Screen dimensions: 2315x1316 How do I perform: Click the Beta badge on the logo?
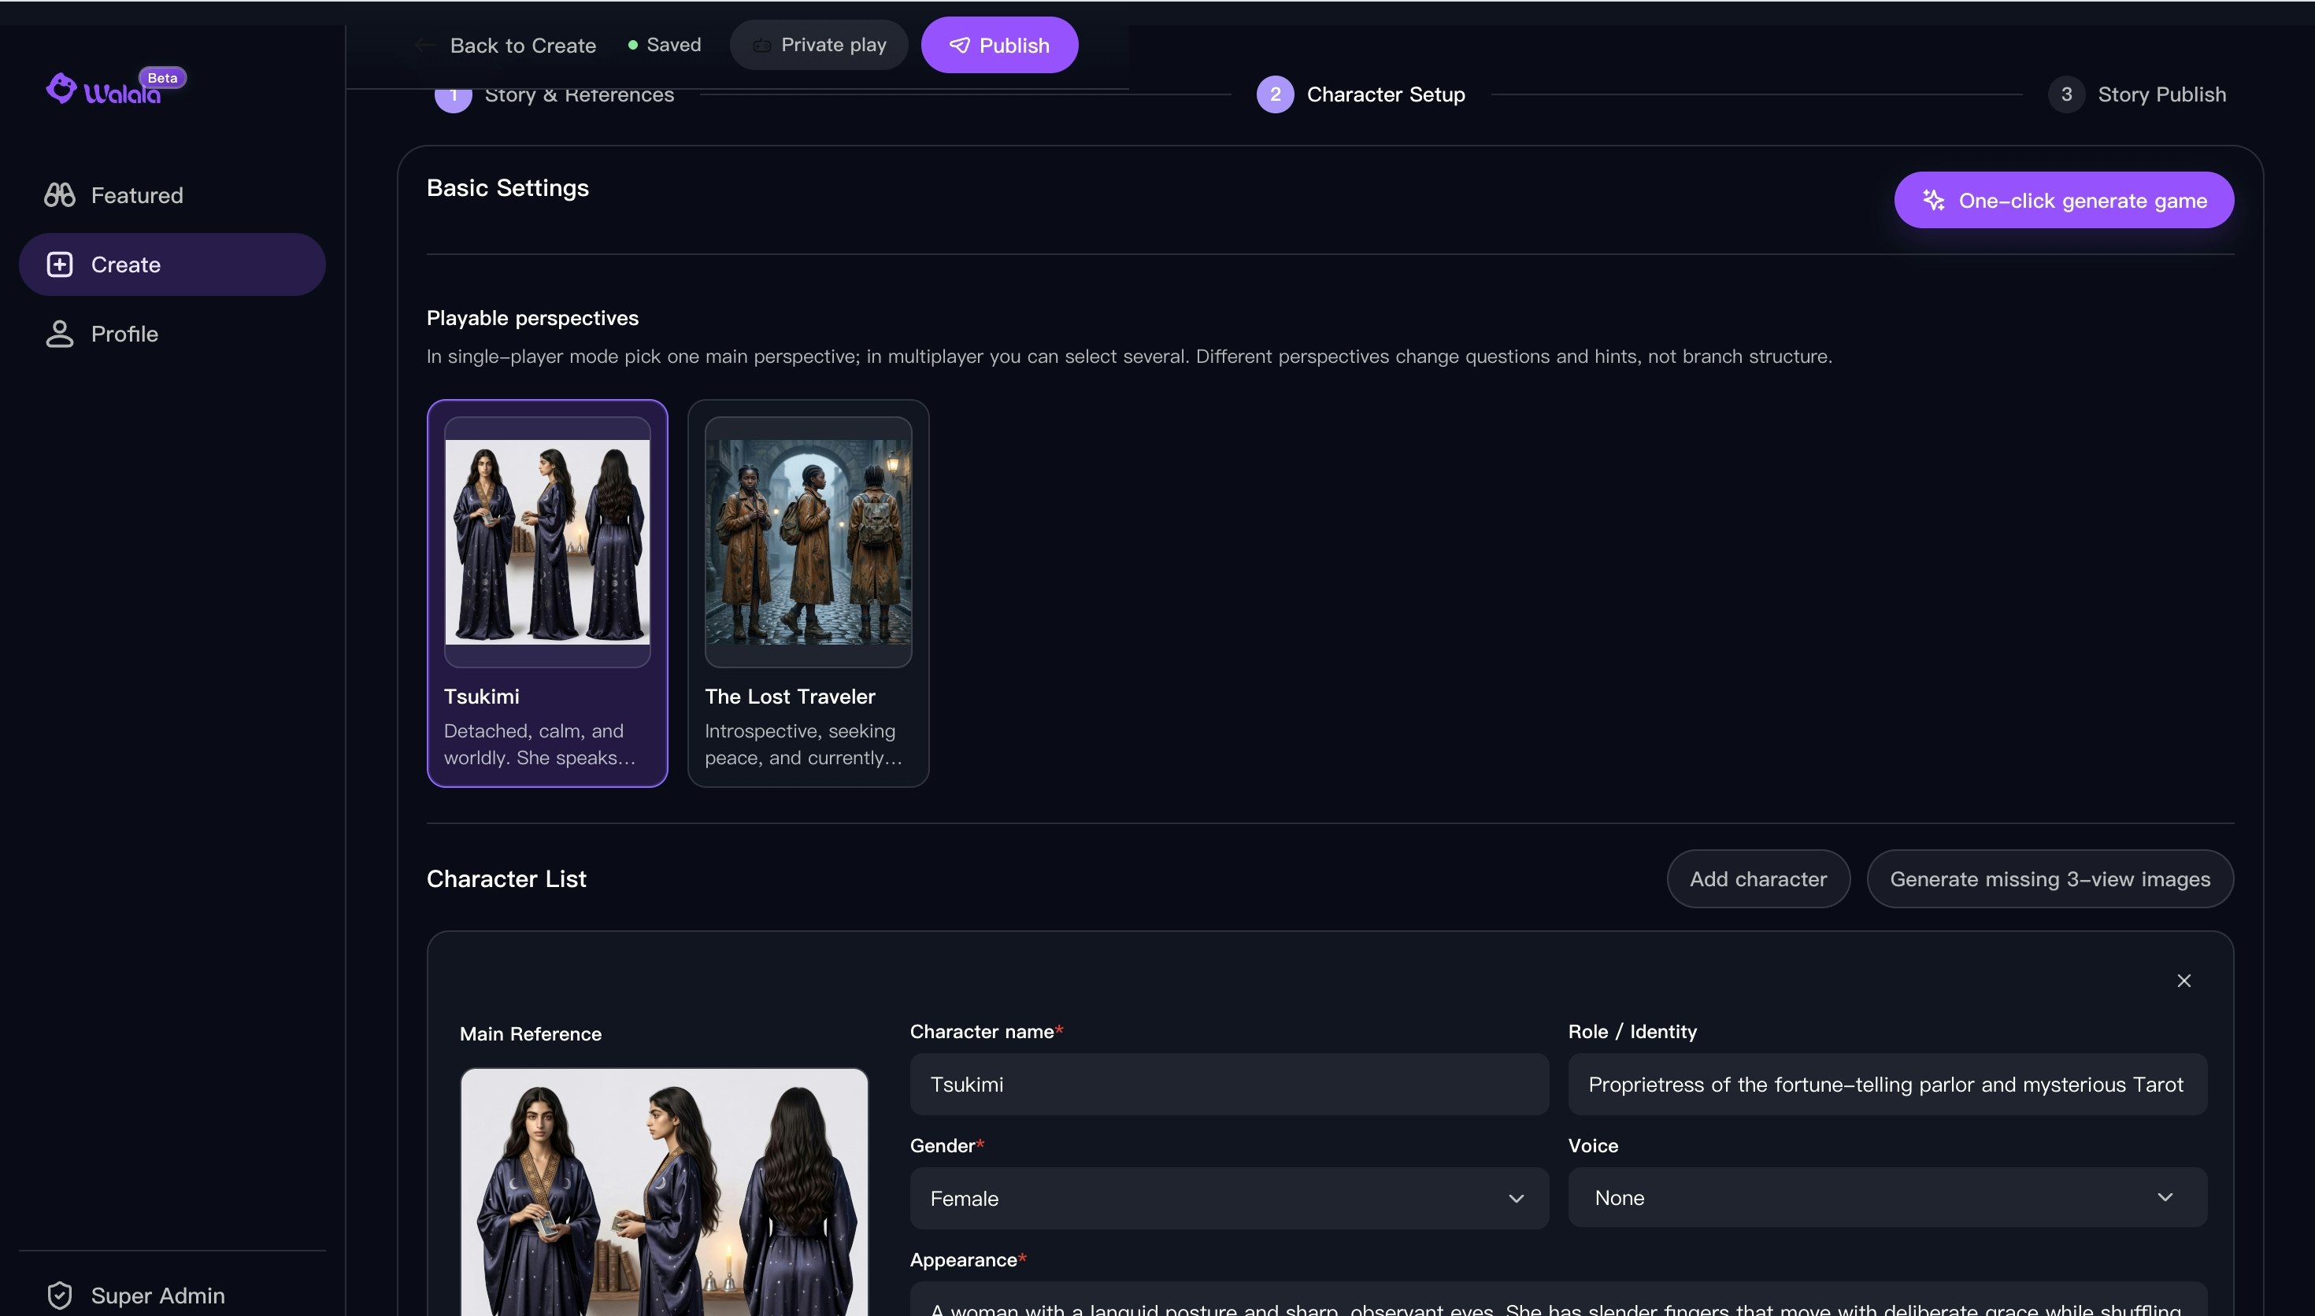tap(163, 78)
